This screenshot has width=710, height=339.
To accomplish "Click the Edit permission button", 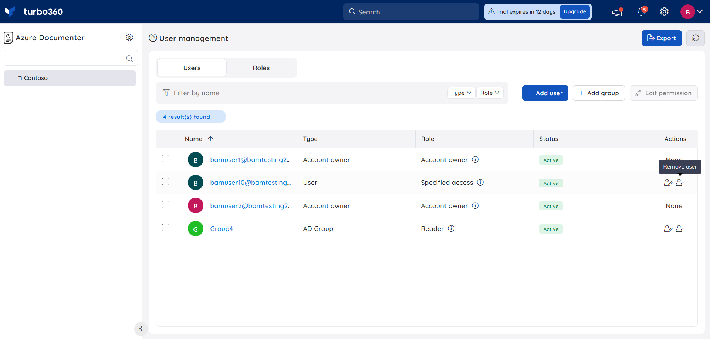I will click(x=663, y=93).
